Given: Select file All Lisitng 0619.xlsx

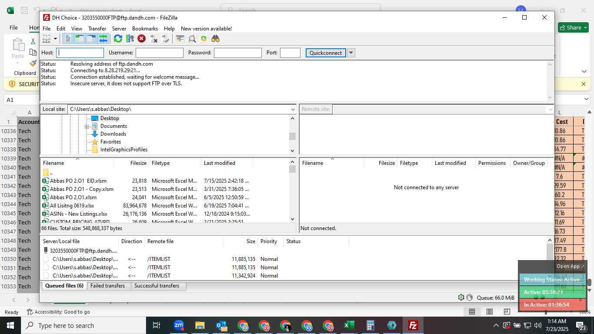Looking at the screenshot, I should tap(72, 206).
